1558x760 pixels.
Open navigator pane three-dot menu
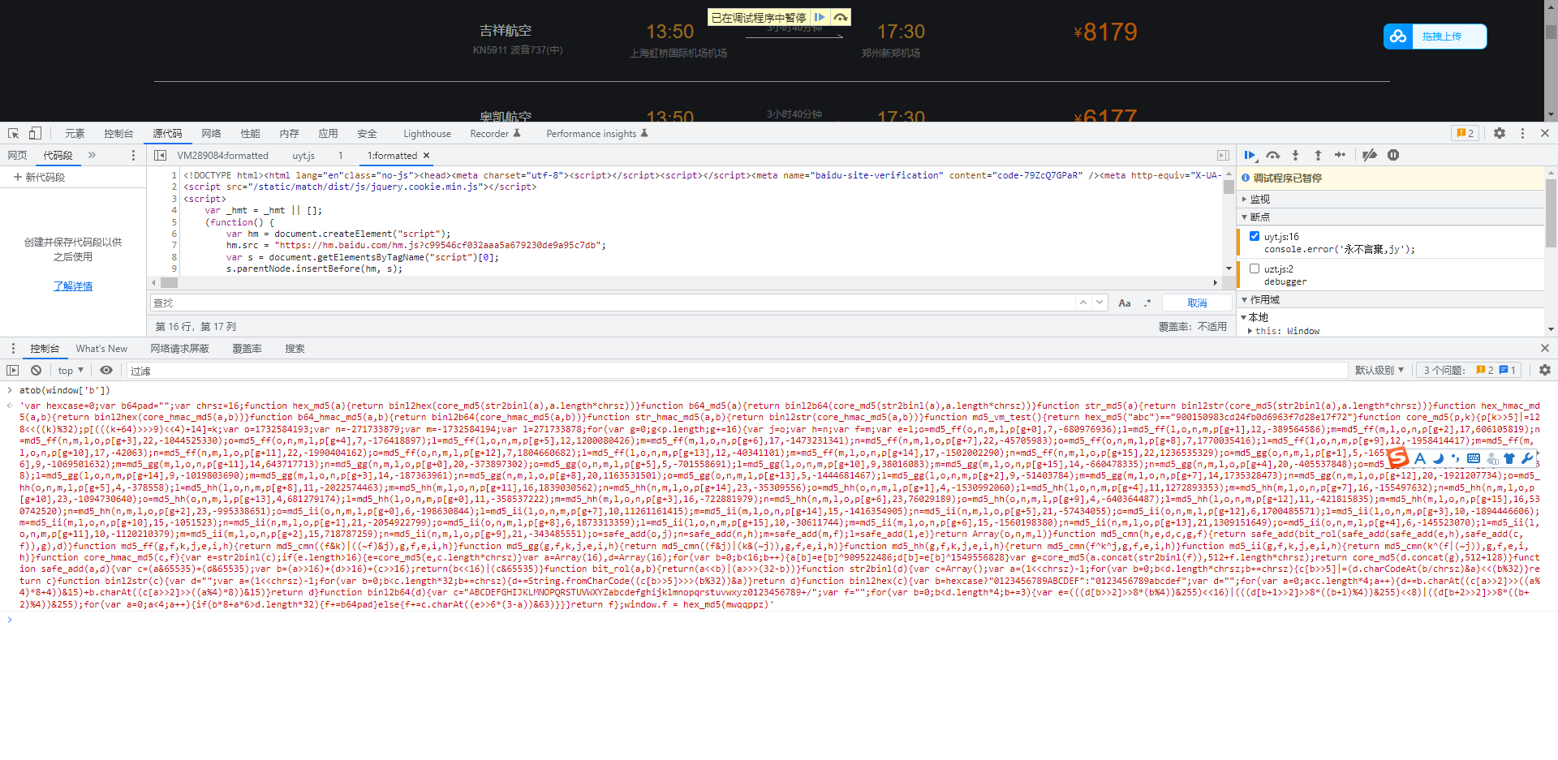pos(134,155)
